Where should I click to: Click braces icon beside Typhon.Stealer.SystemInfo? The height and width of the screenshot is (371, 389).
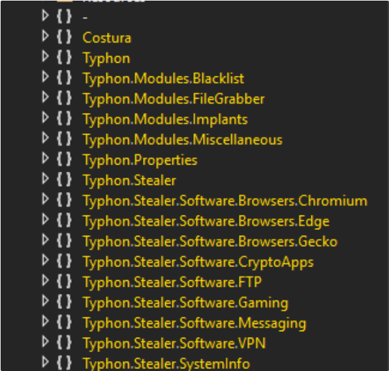[64, 363]
